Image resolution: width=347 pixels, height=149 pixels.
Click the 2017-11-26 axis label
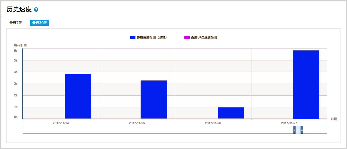point(213,123)
